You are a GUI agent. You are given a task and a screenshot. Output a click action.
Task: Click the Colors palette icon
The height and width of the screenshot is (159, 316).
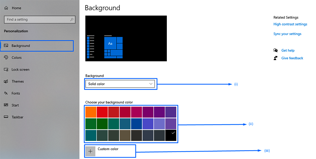[x=6, y=58]
